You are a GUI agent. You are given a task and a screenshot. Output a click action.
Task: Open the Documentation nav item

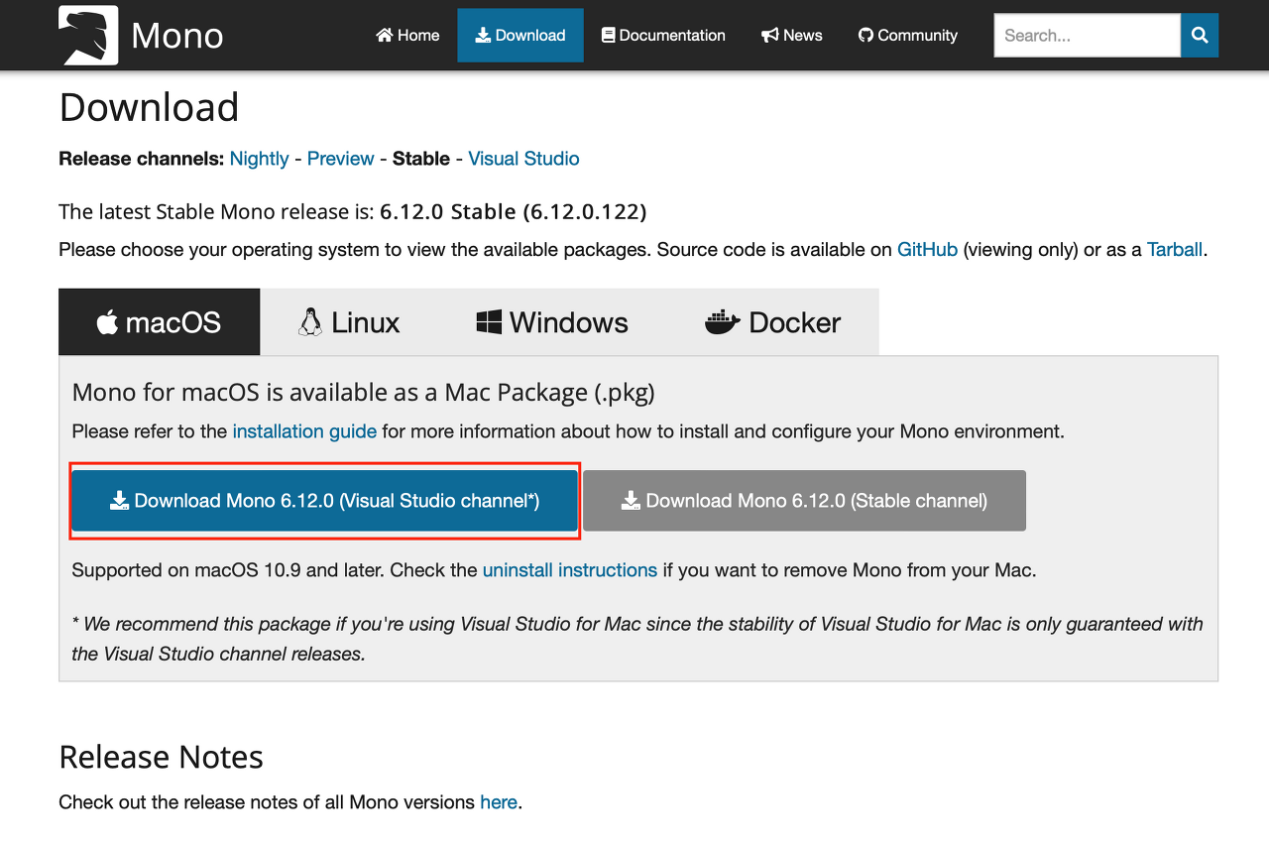pyautogui.click(x=663, y=36)
